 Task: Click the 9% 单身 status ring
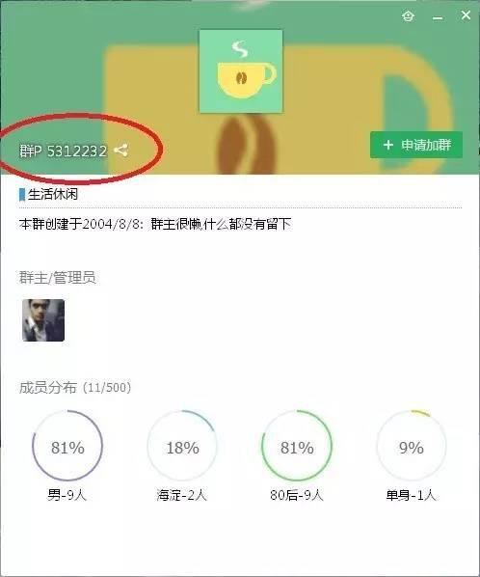(412, 446)
